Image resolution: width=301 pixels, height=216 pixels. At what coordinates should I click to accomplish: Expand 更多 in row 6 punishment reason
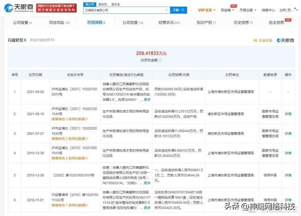(x=147, y=208)
